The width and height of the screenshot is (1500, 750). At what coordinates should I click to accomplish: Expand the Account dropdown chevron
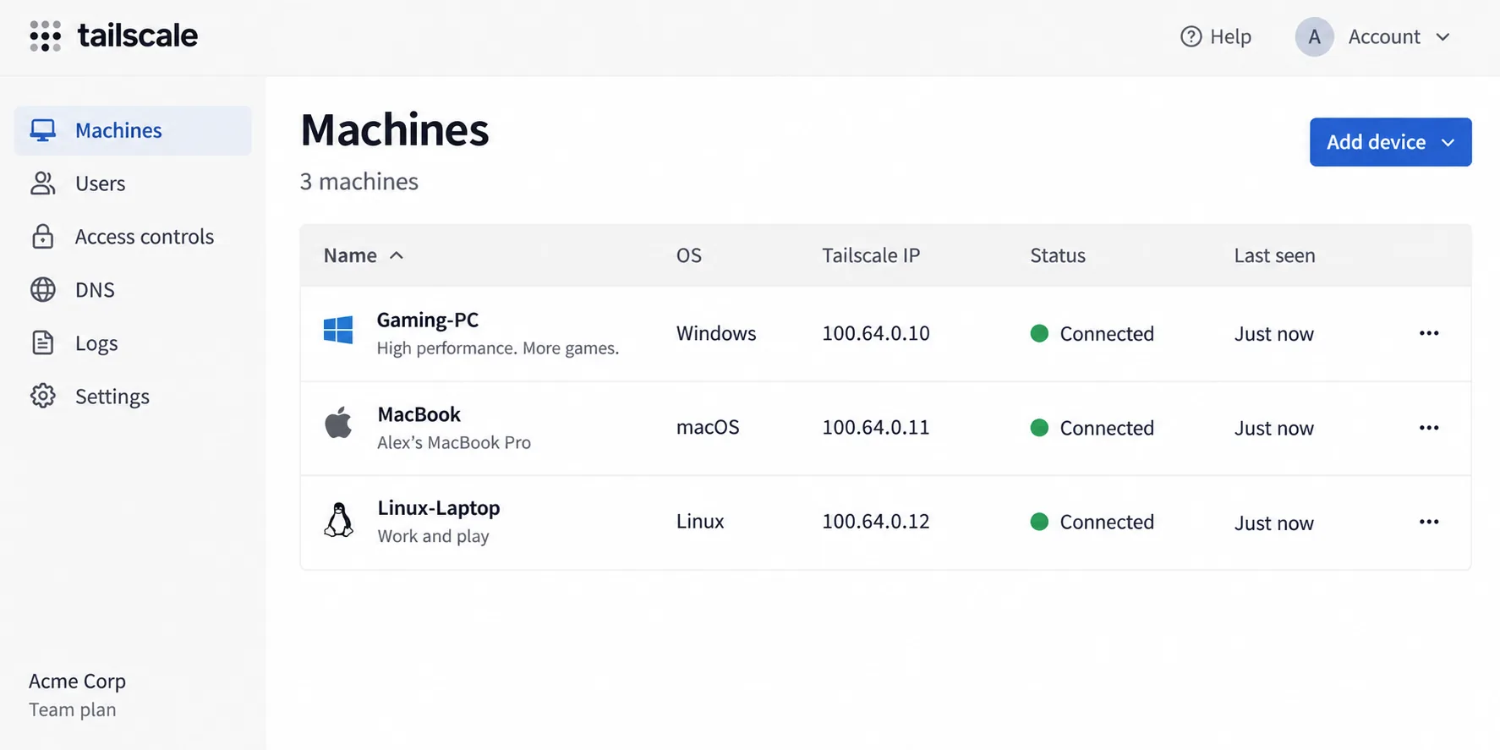pyautogui.click(x=1443, y=37)
